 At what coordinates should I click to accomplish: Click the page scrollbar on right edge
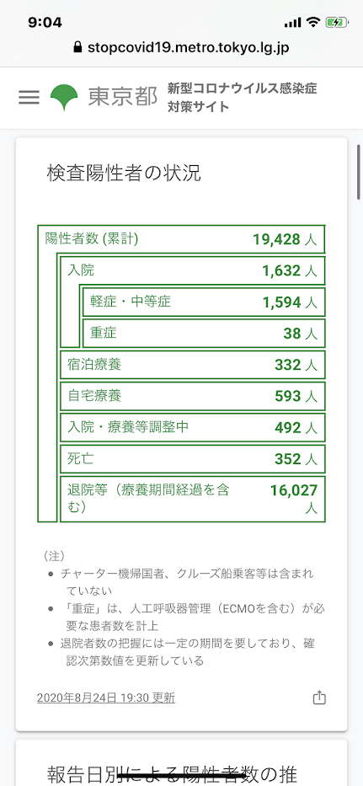[359, 172]
